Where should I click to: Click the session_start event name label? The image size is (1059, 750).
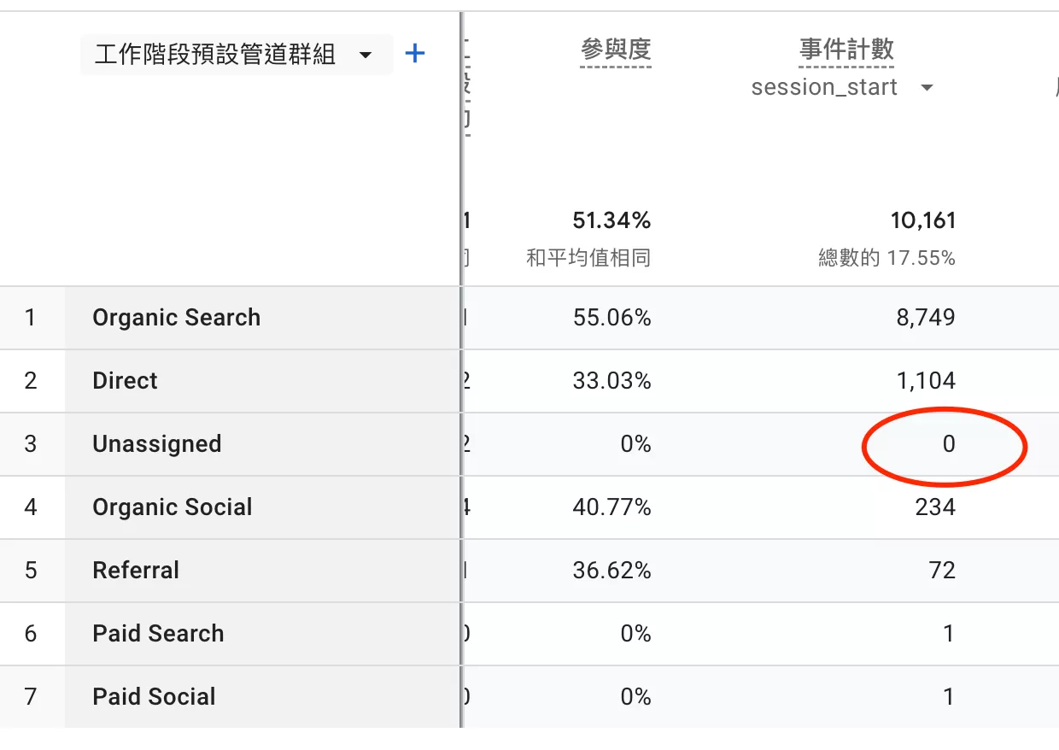point(824,88)
